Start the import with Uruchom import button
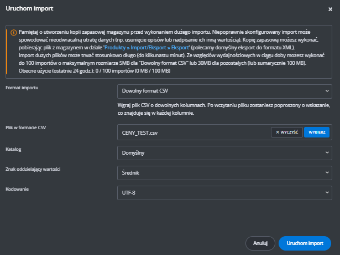The width and height of the screenshot is (340, 255). [305, 243]
